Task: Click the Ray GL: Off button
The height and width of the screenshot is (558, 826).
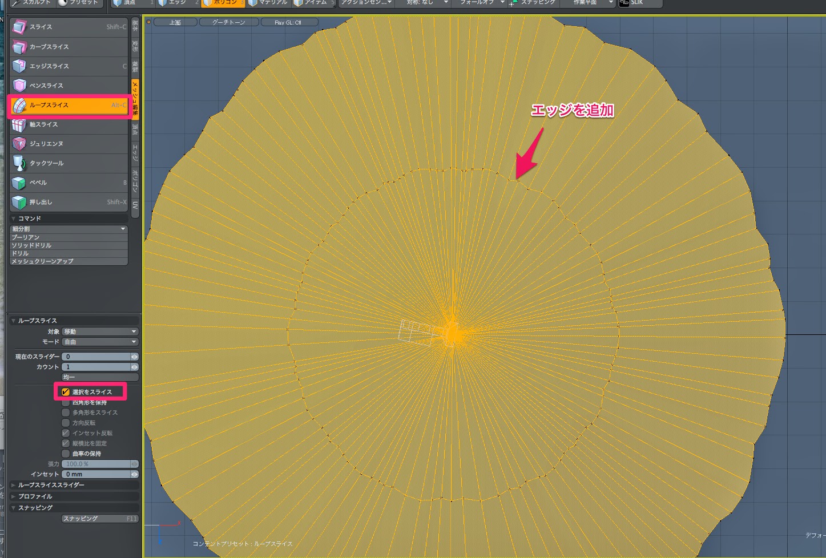Action: click(288, 22)
